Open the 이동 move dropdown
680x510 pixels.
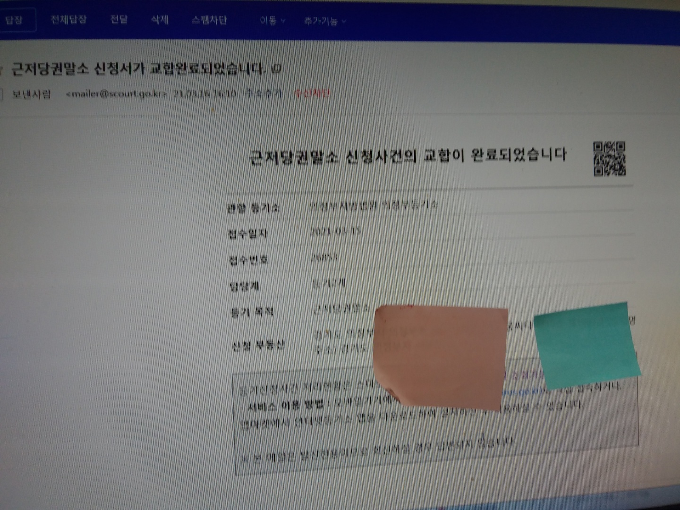[272, 20]
